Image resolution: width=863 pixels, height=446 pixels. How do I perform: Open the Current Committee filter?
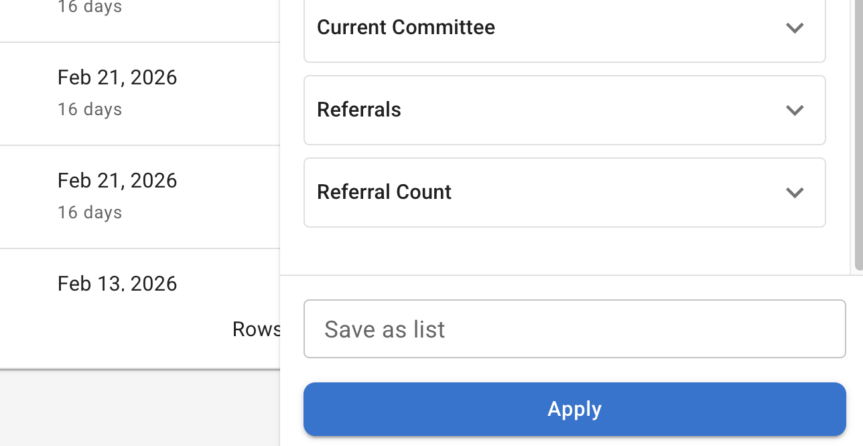(x=564, y=28)
